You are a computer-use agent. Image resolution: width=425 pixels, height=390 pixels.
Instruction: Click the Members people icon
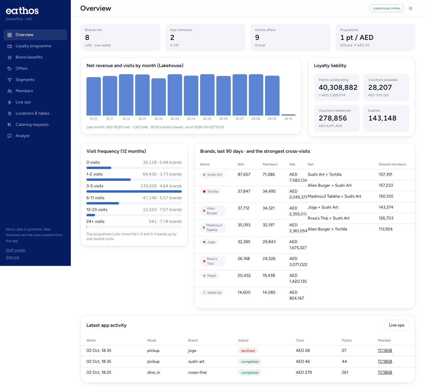click(x=9, y=91)
